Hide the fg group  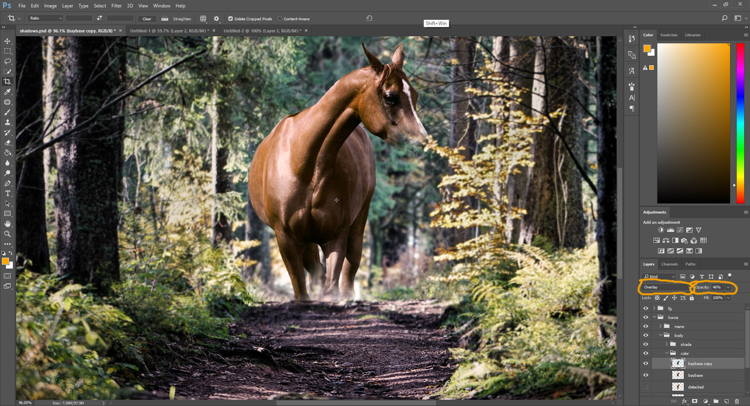coord(646,308)
